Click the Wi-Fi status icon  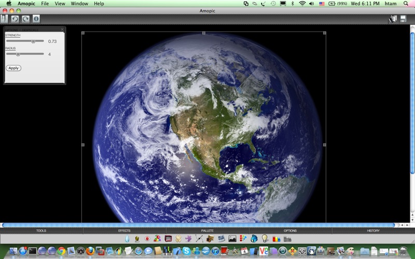[302, 4]
